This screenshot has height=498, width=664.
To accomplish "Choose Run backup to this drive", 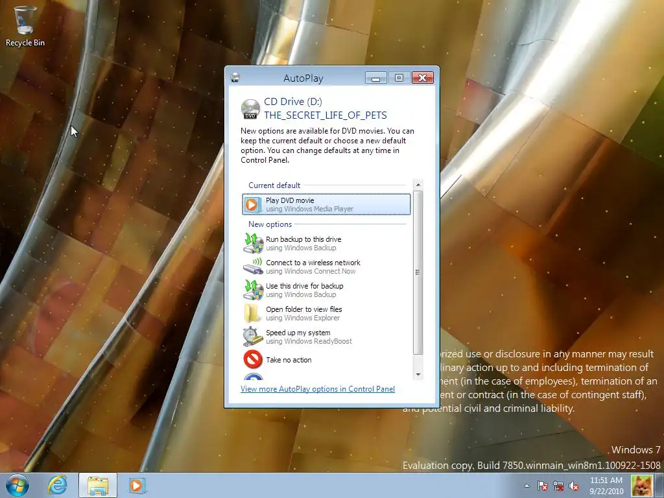I will pyautogui.click(x=326, y=243).
